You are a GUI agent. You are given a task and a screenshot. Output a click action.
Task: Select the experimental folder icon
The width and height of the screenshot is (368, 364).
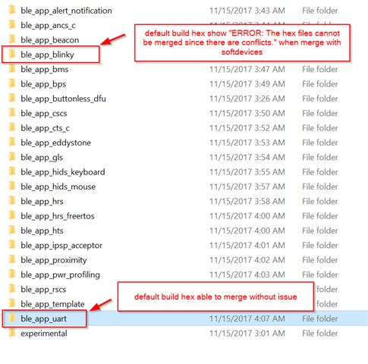11,333
